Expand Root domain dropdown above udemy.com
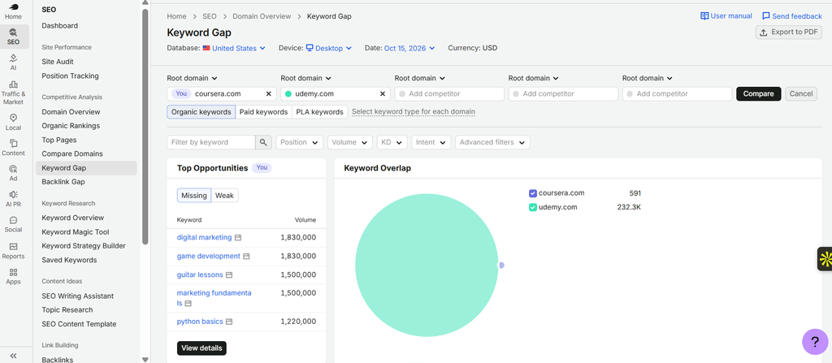The height and width of the screenshot is (363, 832). point(306,78)
